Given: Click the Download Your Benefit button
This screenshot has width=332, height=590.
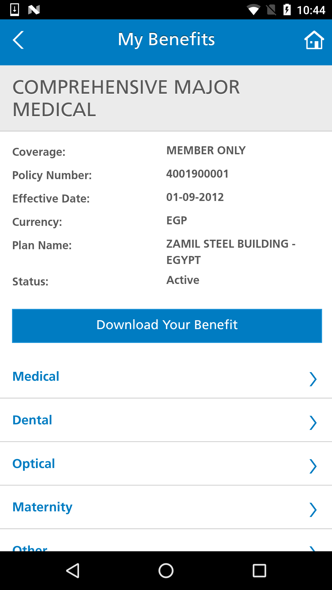Looking at the screenshot, I should click(x=167, y=326).
